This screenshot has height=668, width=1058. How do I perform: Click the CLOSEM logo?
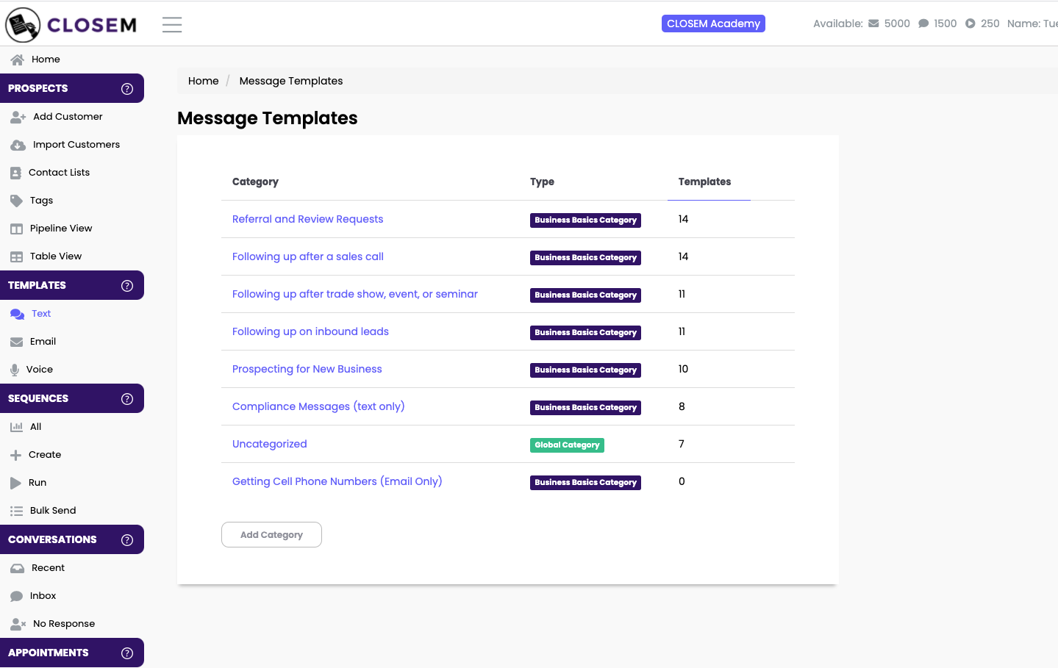(x=71, y=24)
